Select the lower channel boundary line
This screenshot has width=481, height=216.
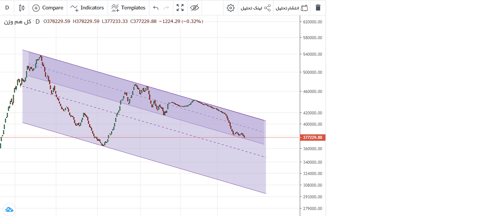143,158
